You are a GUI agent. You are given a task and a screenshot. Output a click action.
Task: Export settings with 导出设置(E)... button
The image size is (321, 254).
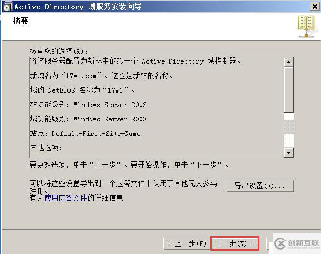click(x=260, y=186)
